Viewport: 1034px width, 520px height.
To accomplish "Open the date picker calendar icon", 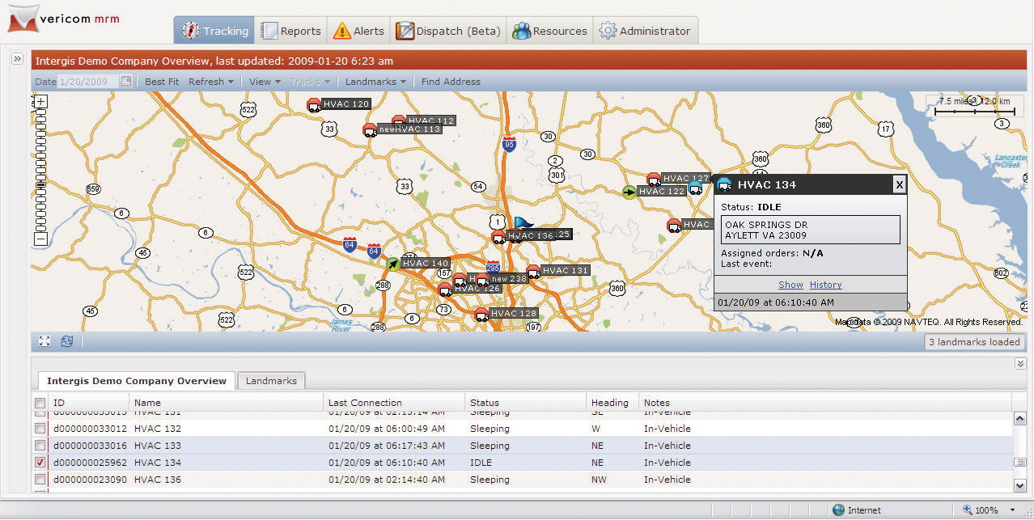I will click(x=125, y=81).
